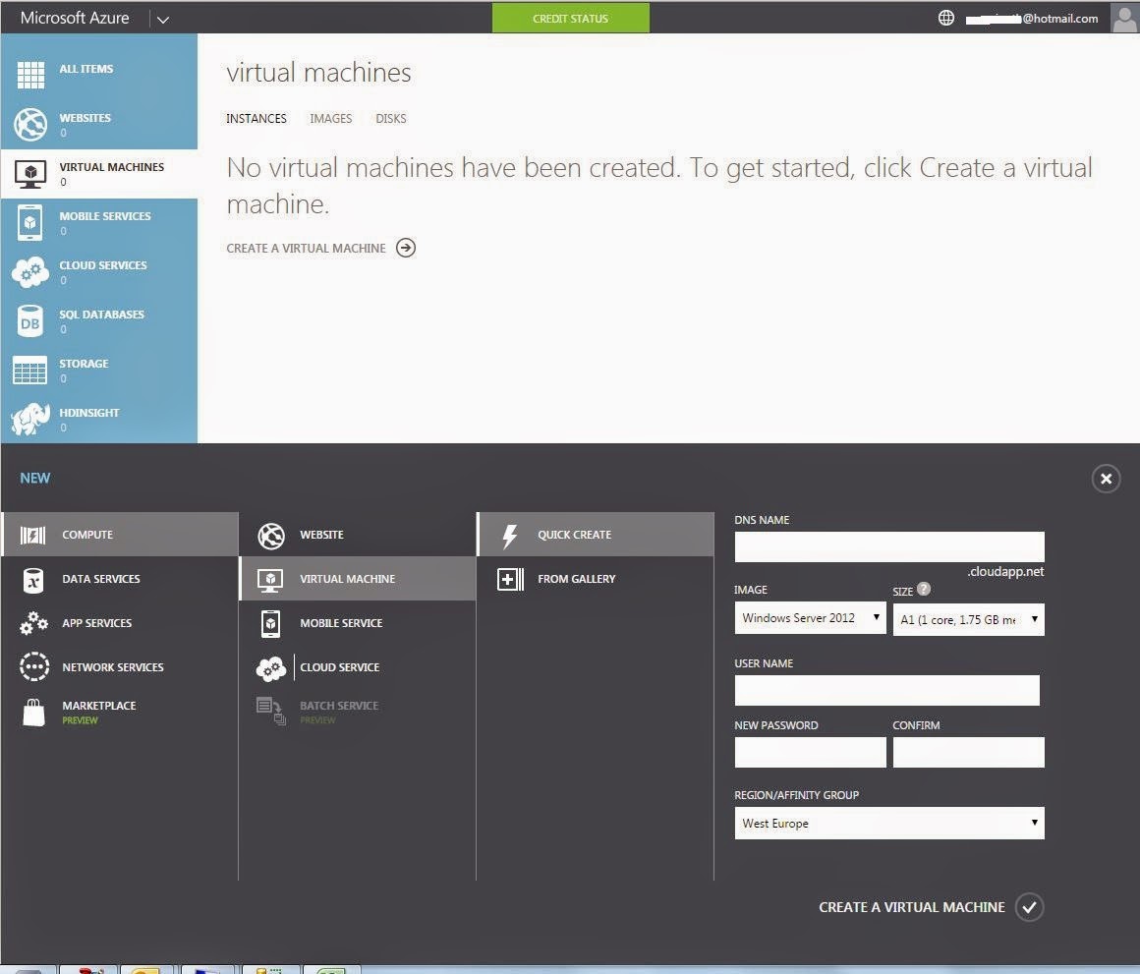Select Quick Create option
Image resolution: width=1140 pixels, height=974 pixels.
tap(596, 535)
